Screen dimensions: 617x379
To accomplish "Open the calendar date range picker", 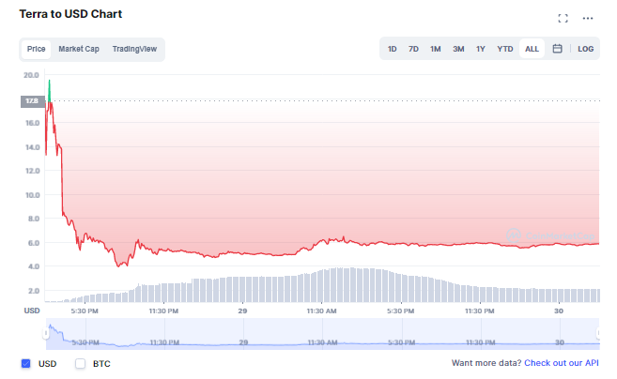I will [557, 49].
